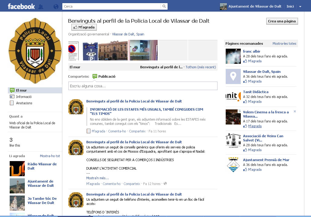This screenshot has width=311, height=217.
Task: Open the estafes 'ELS TIMOS' post title
Action: (146, 112)
